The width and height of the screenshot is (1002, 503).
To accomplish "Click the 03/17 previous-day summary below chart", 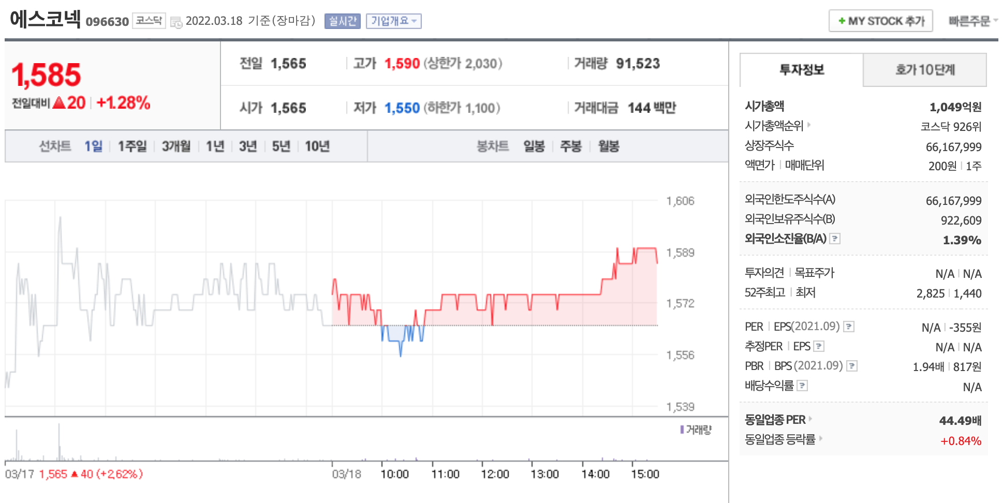I will coord(74,474).
